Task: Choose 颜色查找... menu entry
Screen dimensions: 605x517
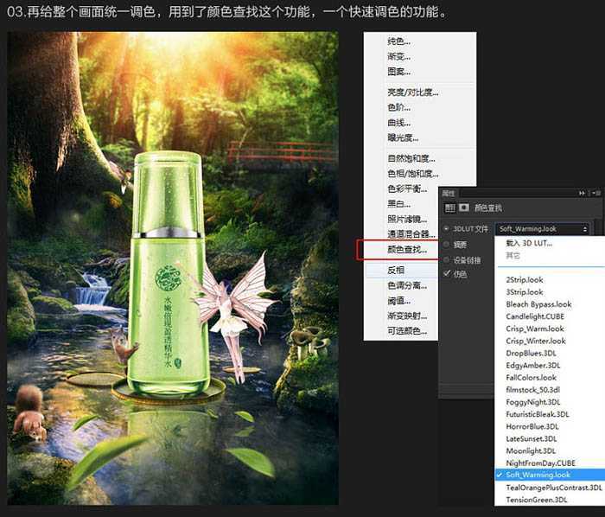Action: 407,250
